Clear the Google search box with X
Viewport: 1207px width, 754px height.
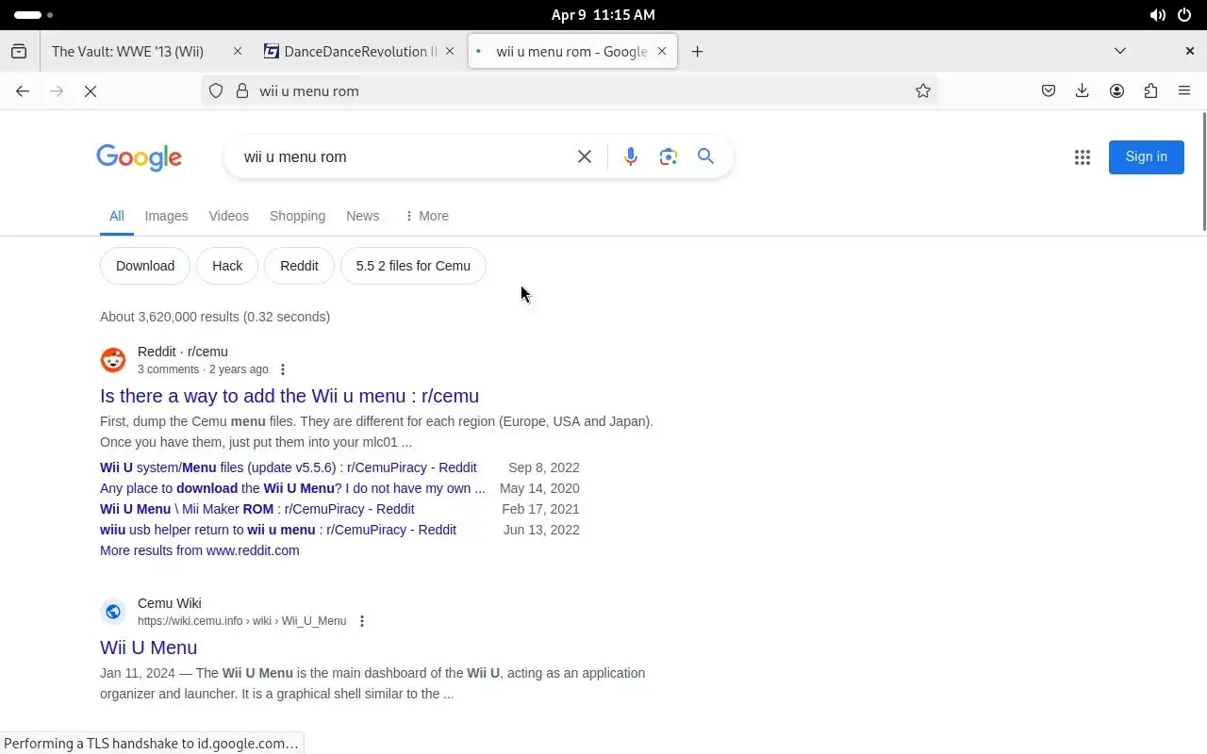coord(585,156)
